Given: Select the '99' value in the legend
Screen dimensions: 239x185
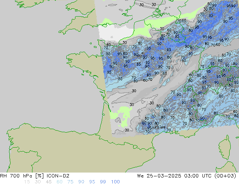Looking at the screenshot, I should [103, 182].
